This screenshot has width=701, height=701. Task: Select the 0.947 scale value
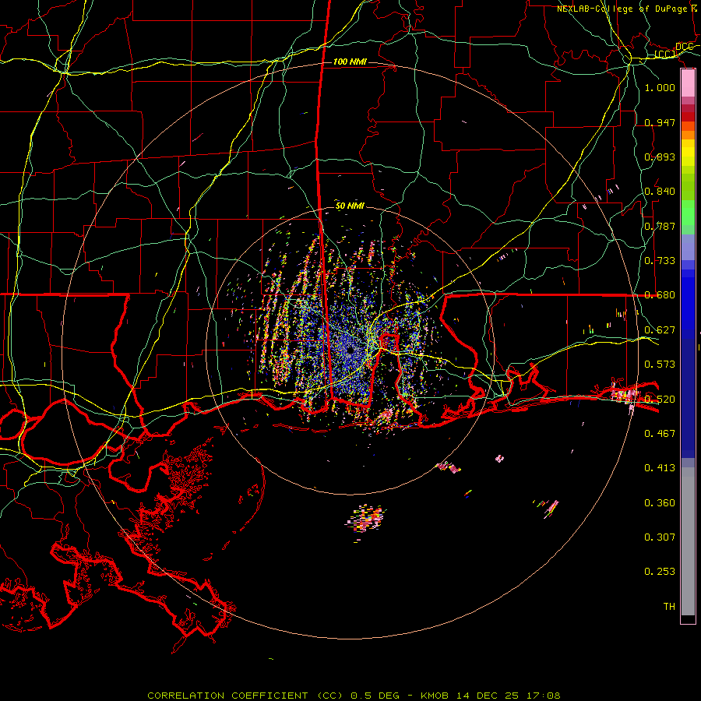click(660, 122)
